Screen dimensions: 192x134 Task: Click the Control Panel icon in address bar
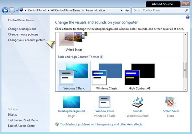(21, 10)
